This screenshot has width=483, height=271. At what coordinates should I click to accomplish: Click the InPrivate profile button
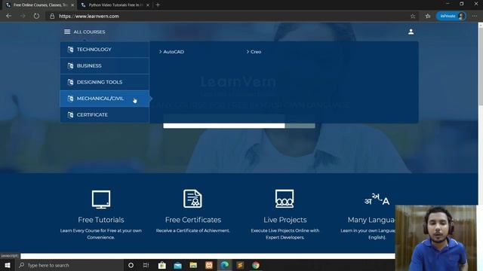451,16
